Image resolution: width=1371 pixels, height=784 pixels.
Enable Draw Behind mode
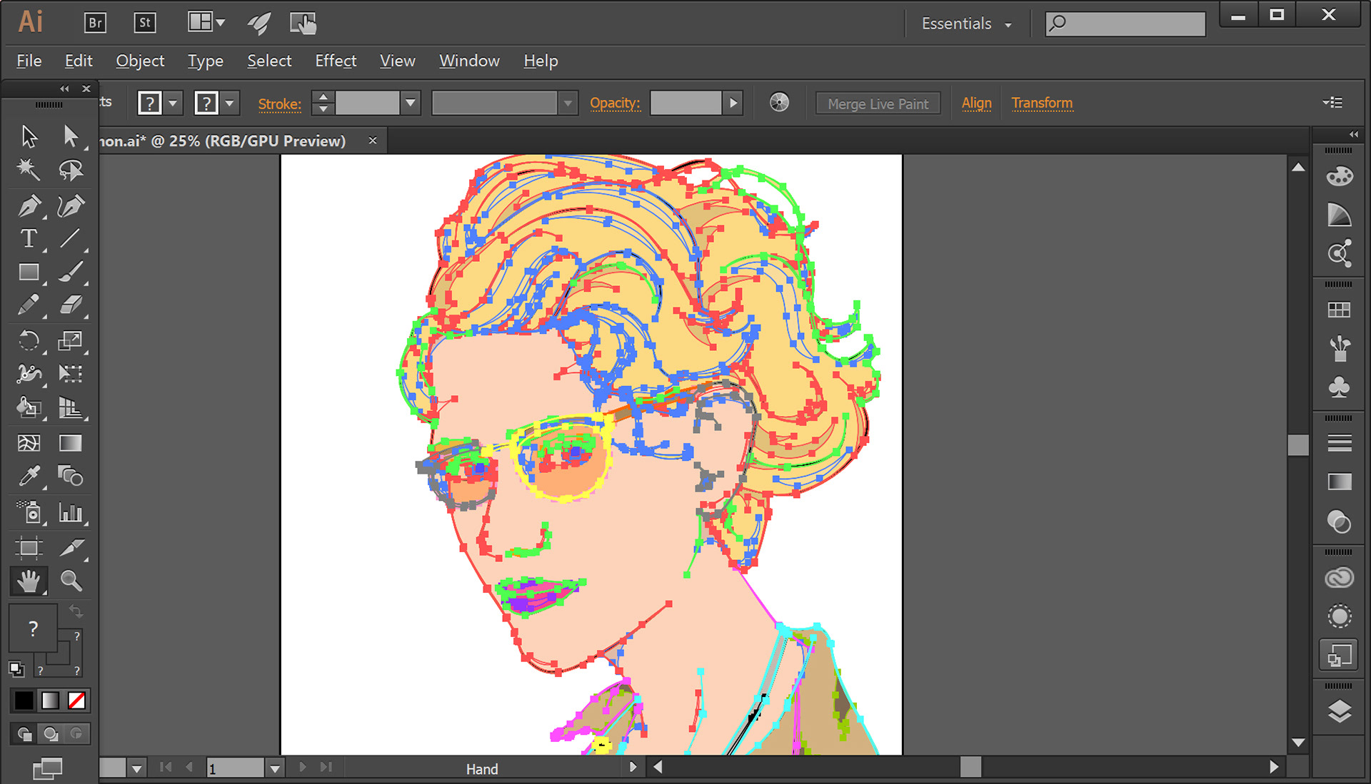coord(51,734)
